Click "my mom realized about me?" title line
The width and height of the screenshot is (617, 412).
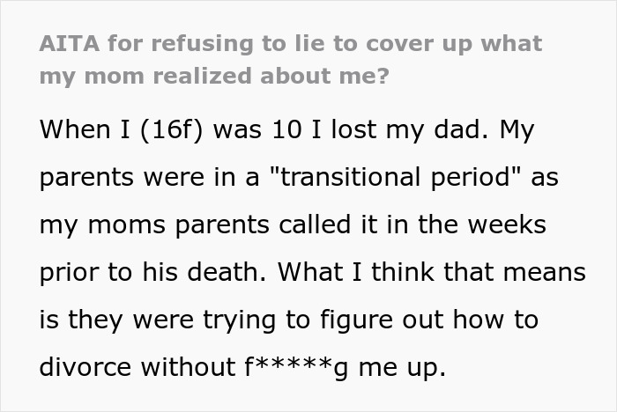click(x=213, y=76)
